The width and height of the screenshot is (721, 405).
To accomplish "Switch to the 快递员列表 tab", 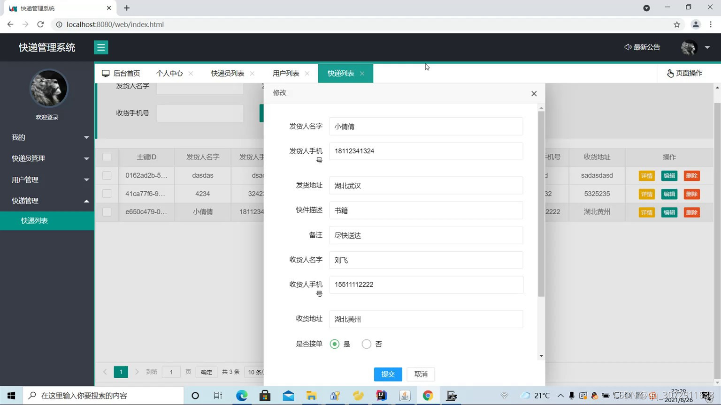I will coord(228,74).
